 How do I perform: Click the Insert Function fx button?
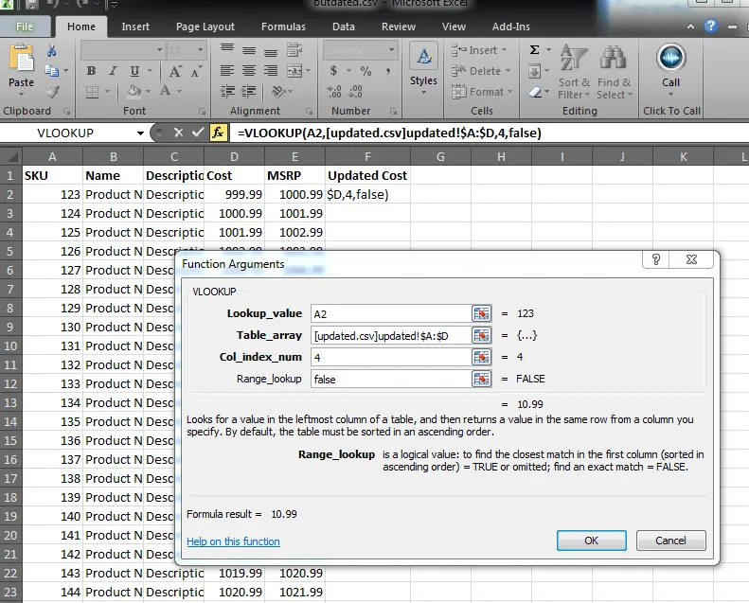tap(219, 133)
